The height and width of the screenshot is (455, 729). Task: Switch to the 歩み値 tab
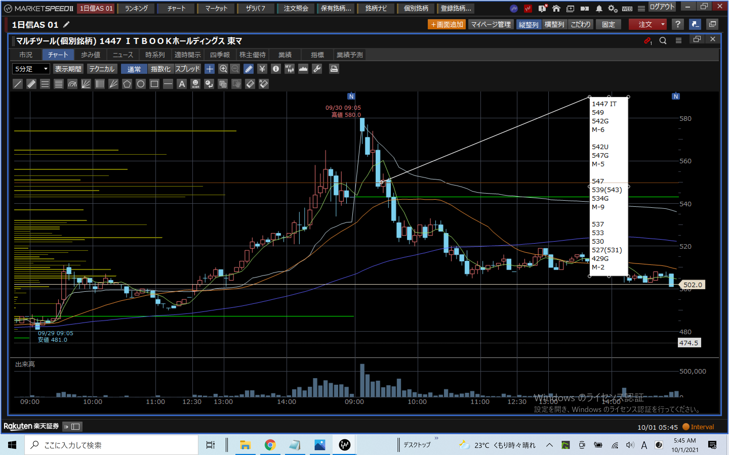tap(90, 55)
